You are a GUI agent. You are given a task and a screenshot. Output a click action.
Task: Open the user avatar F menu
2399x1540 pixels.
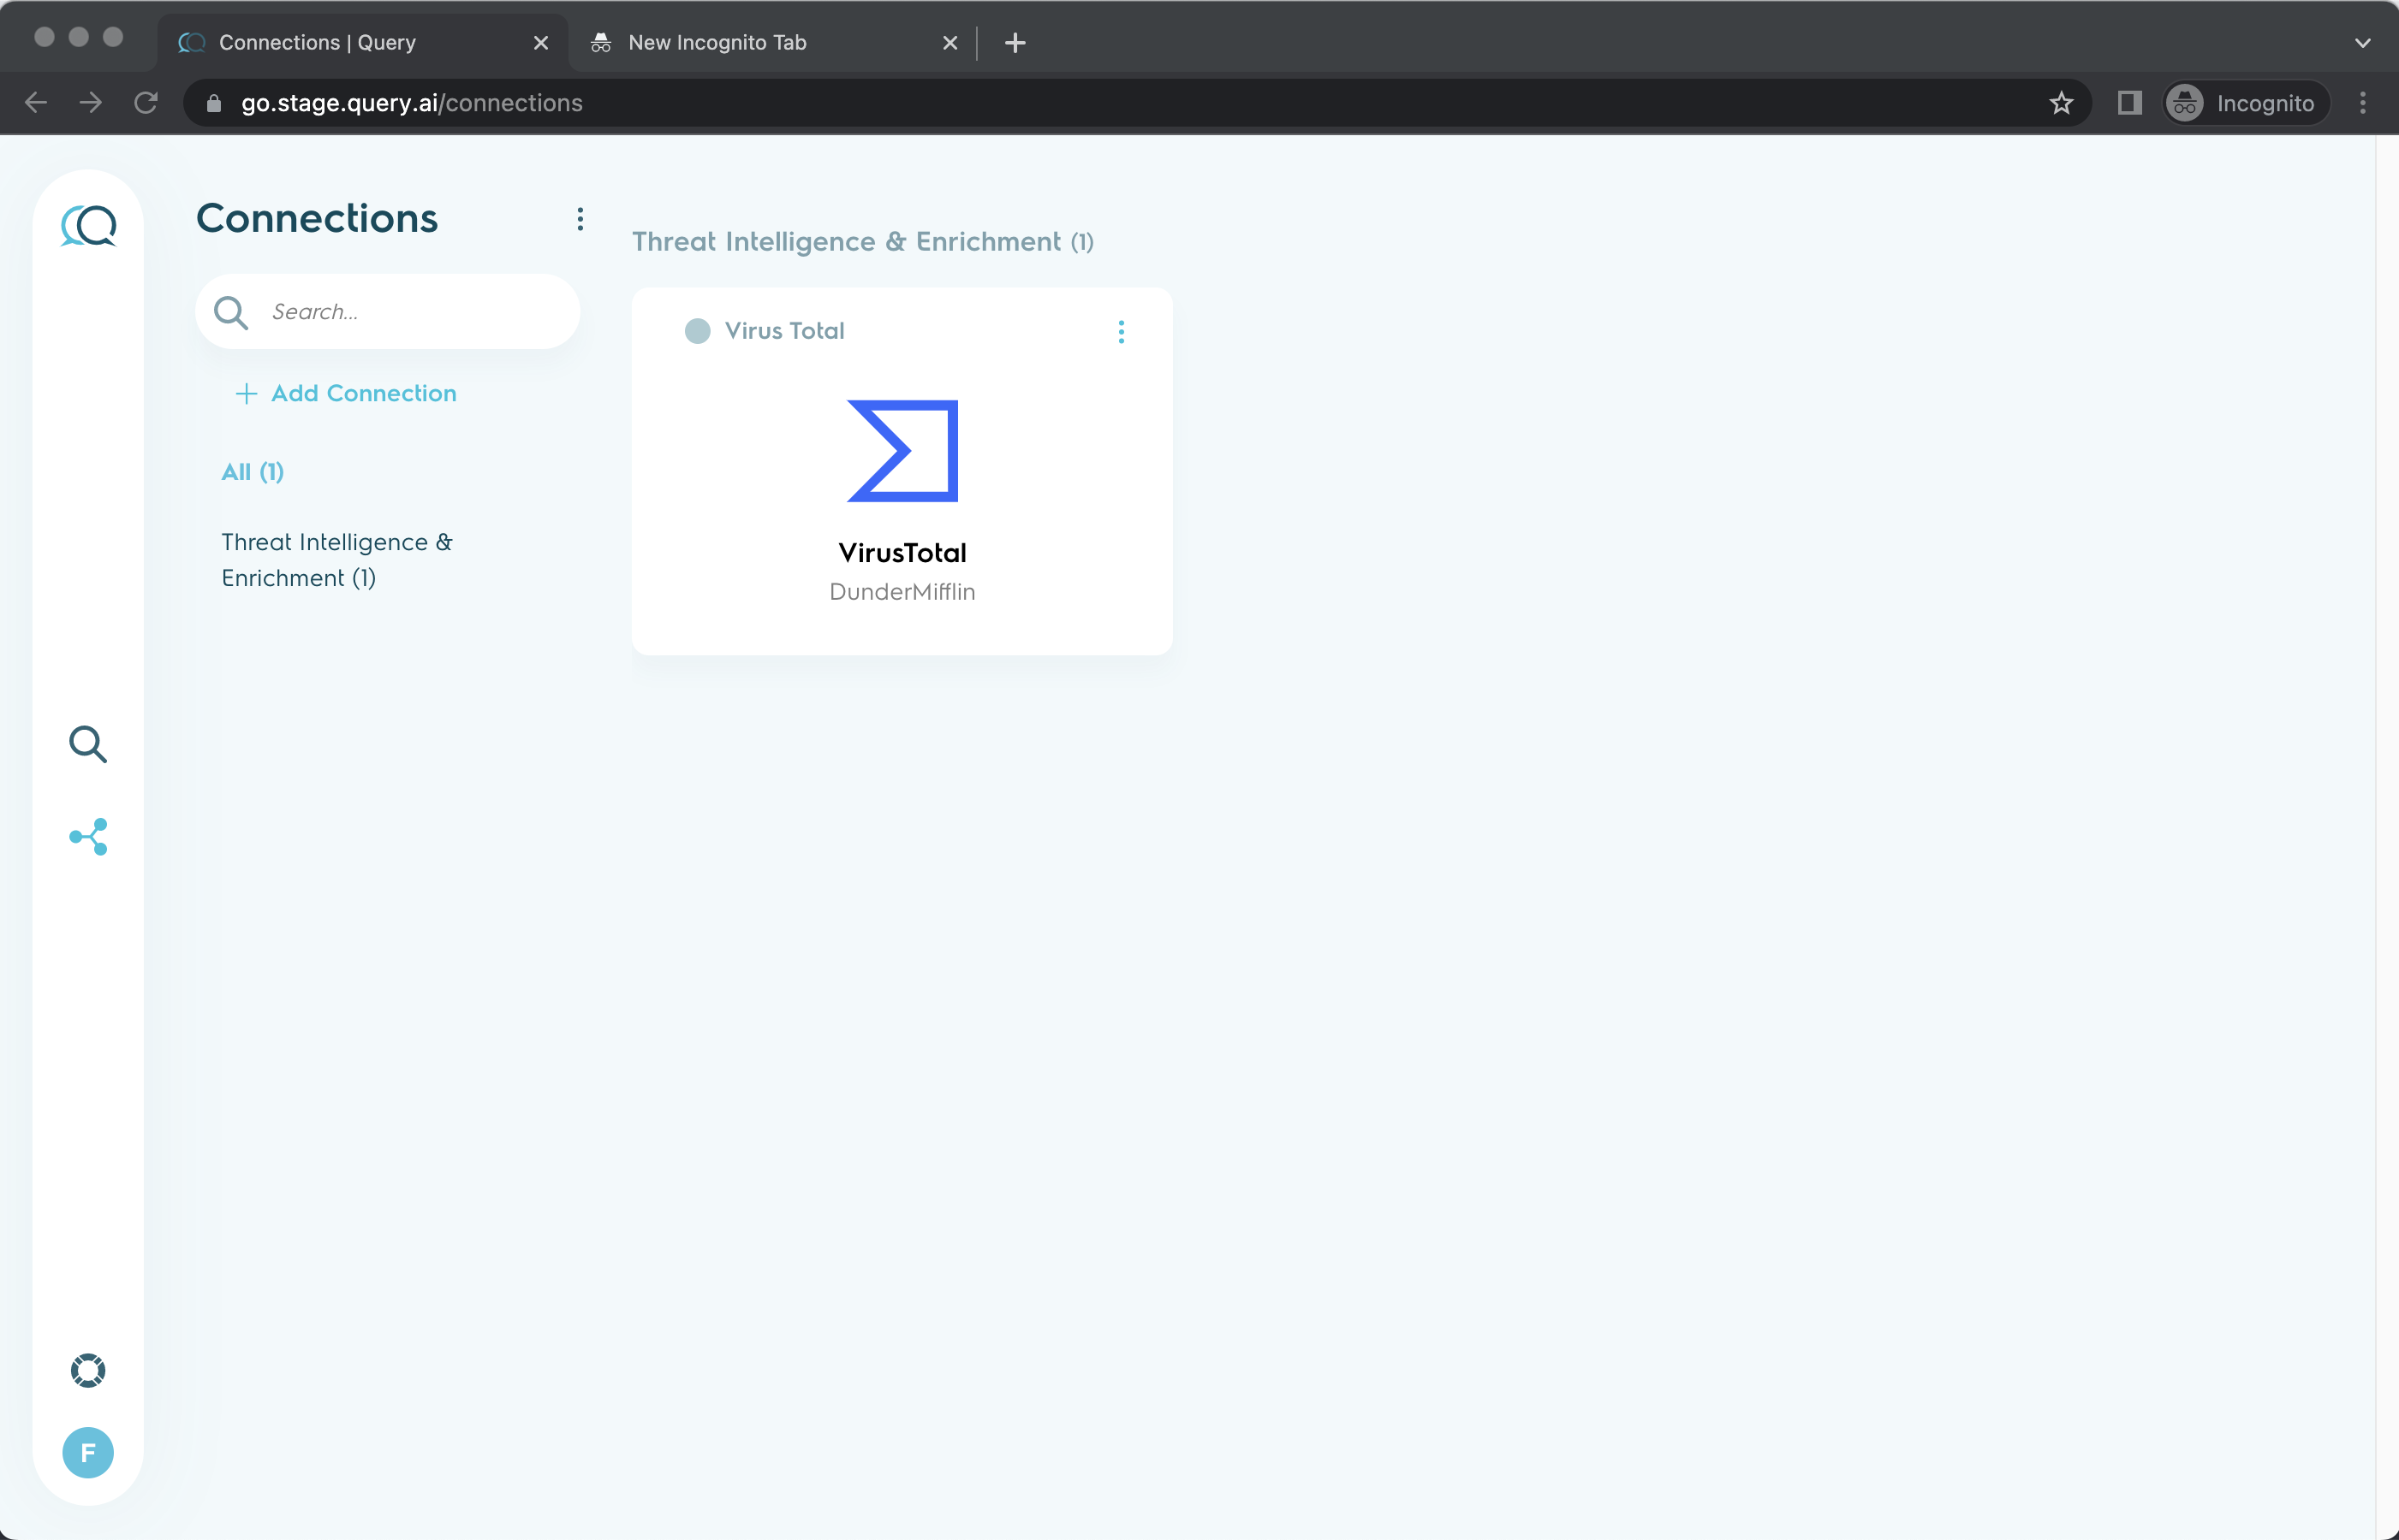coord(88,1452)
